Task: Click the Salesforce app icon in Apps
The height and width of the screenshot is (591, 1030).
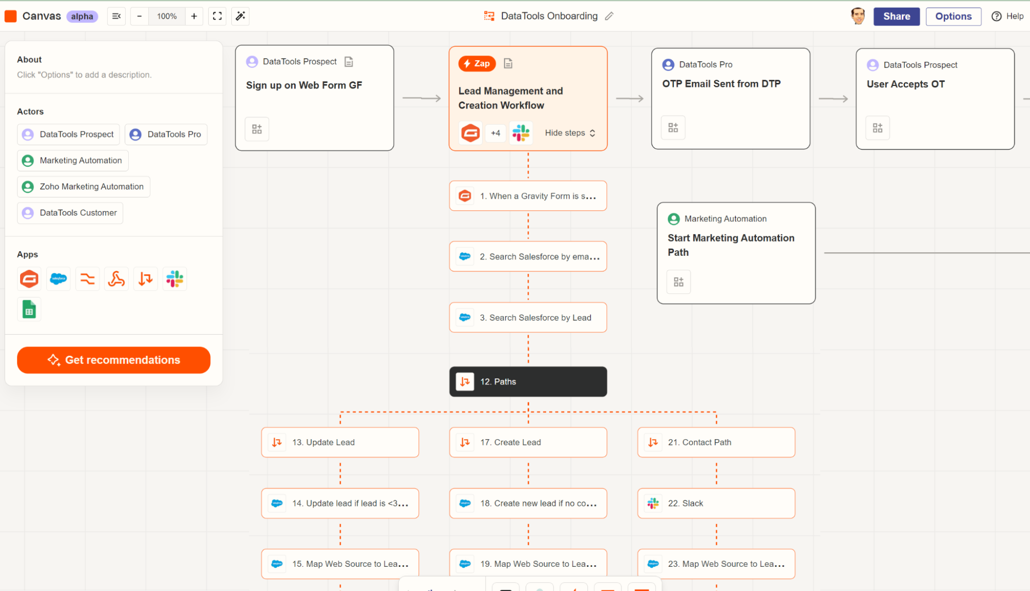Action: click(x=58, y=279)
